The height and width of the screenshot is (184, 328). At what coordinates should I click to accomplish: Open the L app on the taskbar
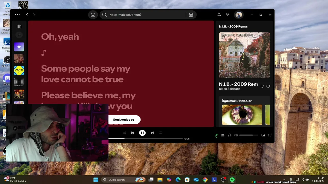pos(214,180)
